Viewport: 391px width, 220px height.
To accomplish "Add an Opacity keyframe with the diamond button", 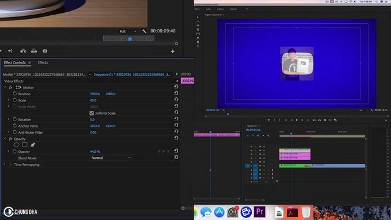I will tap(164, 152).
